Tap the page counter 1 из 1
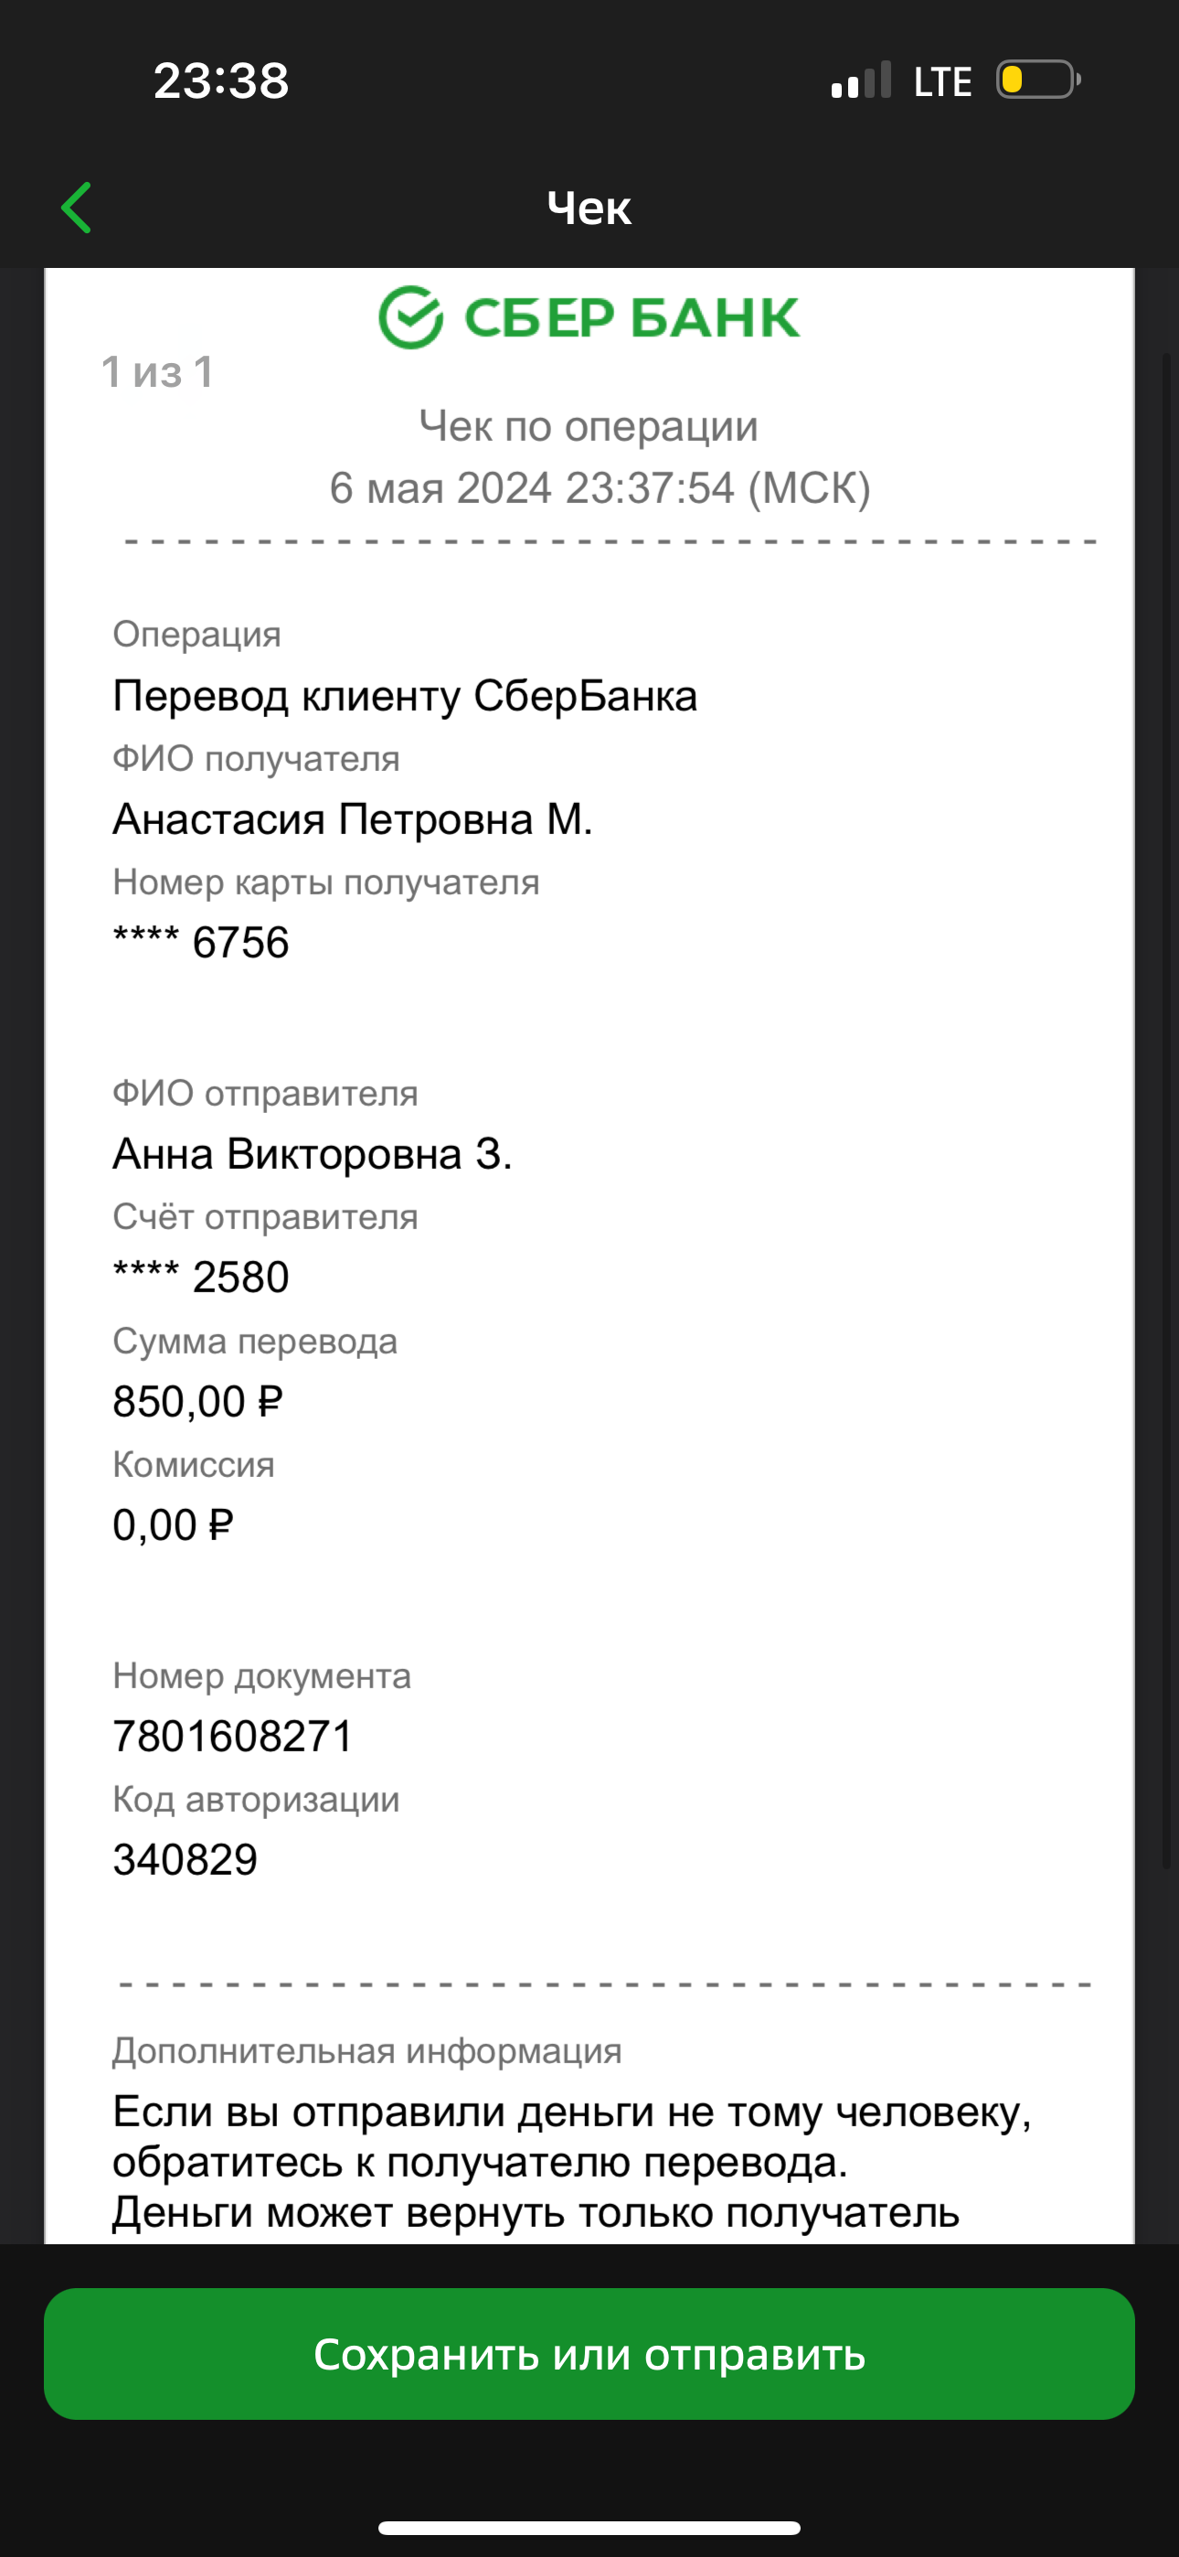 (x=157, y=372)
